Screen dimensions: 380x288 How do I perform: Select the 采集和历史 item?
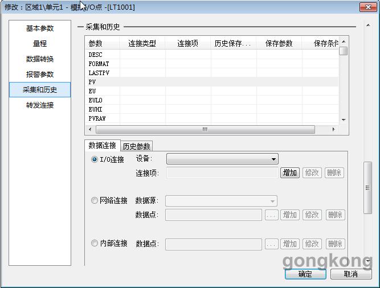pos(40,90)
